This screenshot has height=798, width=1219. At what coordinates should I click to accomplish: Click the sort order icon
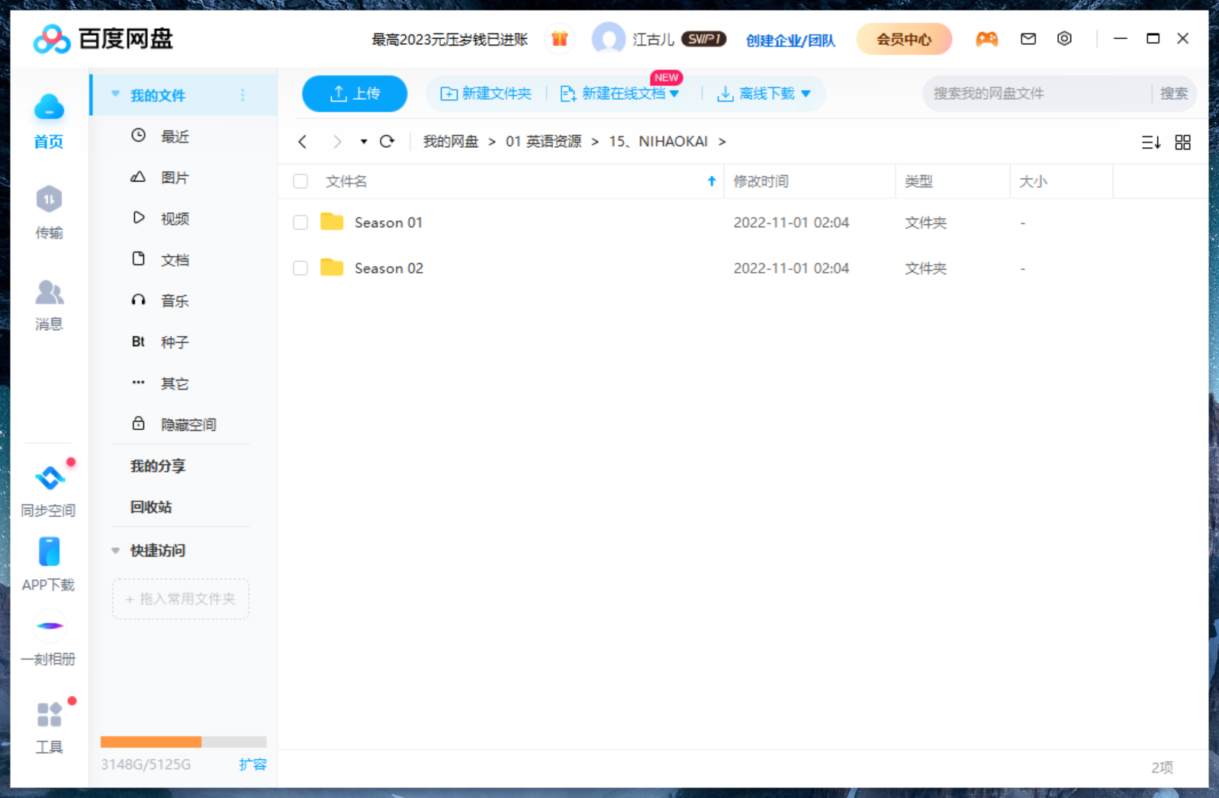[x=1150, y=142]
